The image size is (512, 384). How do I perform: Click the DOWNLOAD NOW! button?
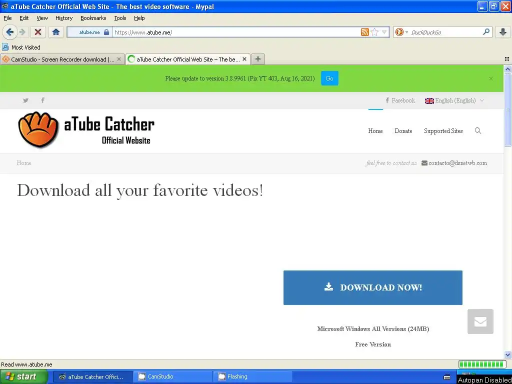373,287
